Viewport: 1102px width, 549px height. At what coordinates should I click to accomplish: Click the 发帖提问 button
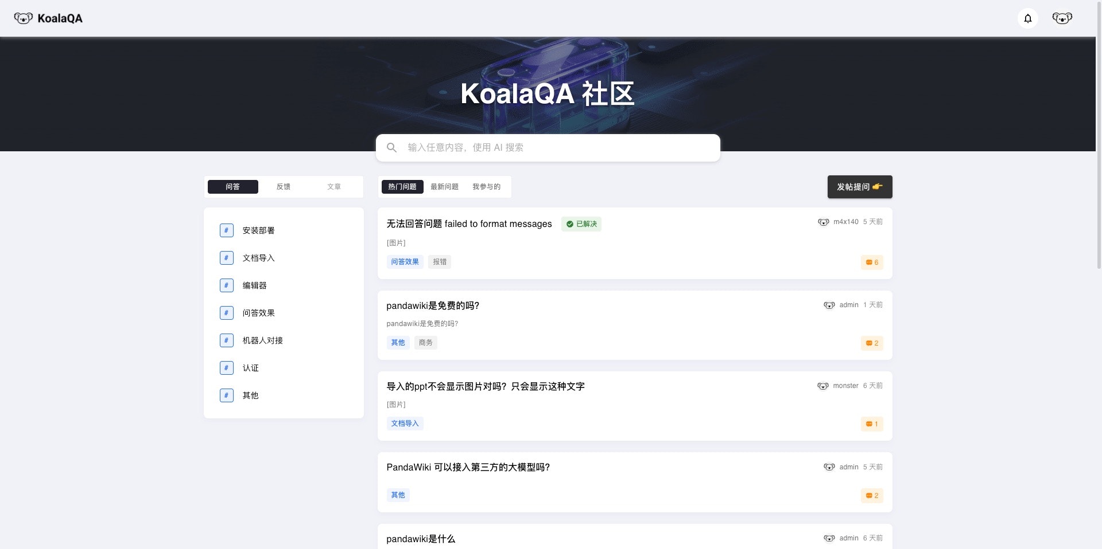click(x=859, y=187)
